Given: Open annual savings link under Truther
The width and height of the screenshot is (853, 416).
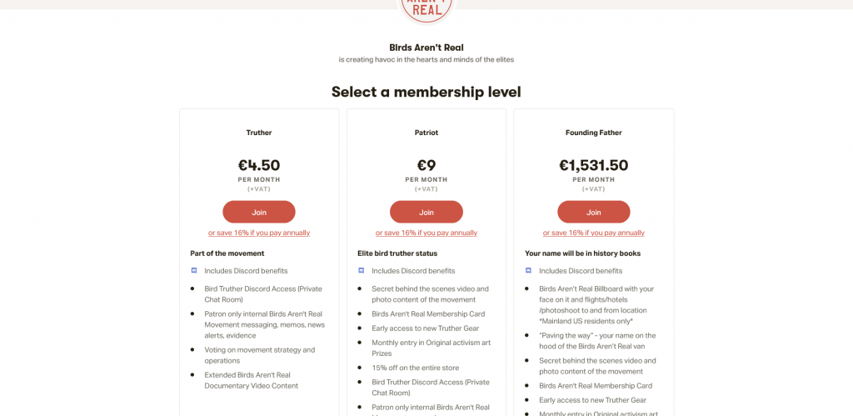Looking at the screenshot, I should point(258,233).
